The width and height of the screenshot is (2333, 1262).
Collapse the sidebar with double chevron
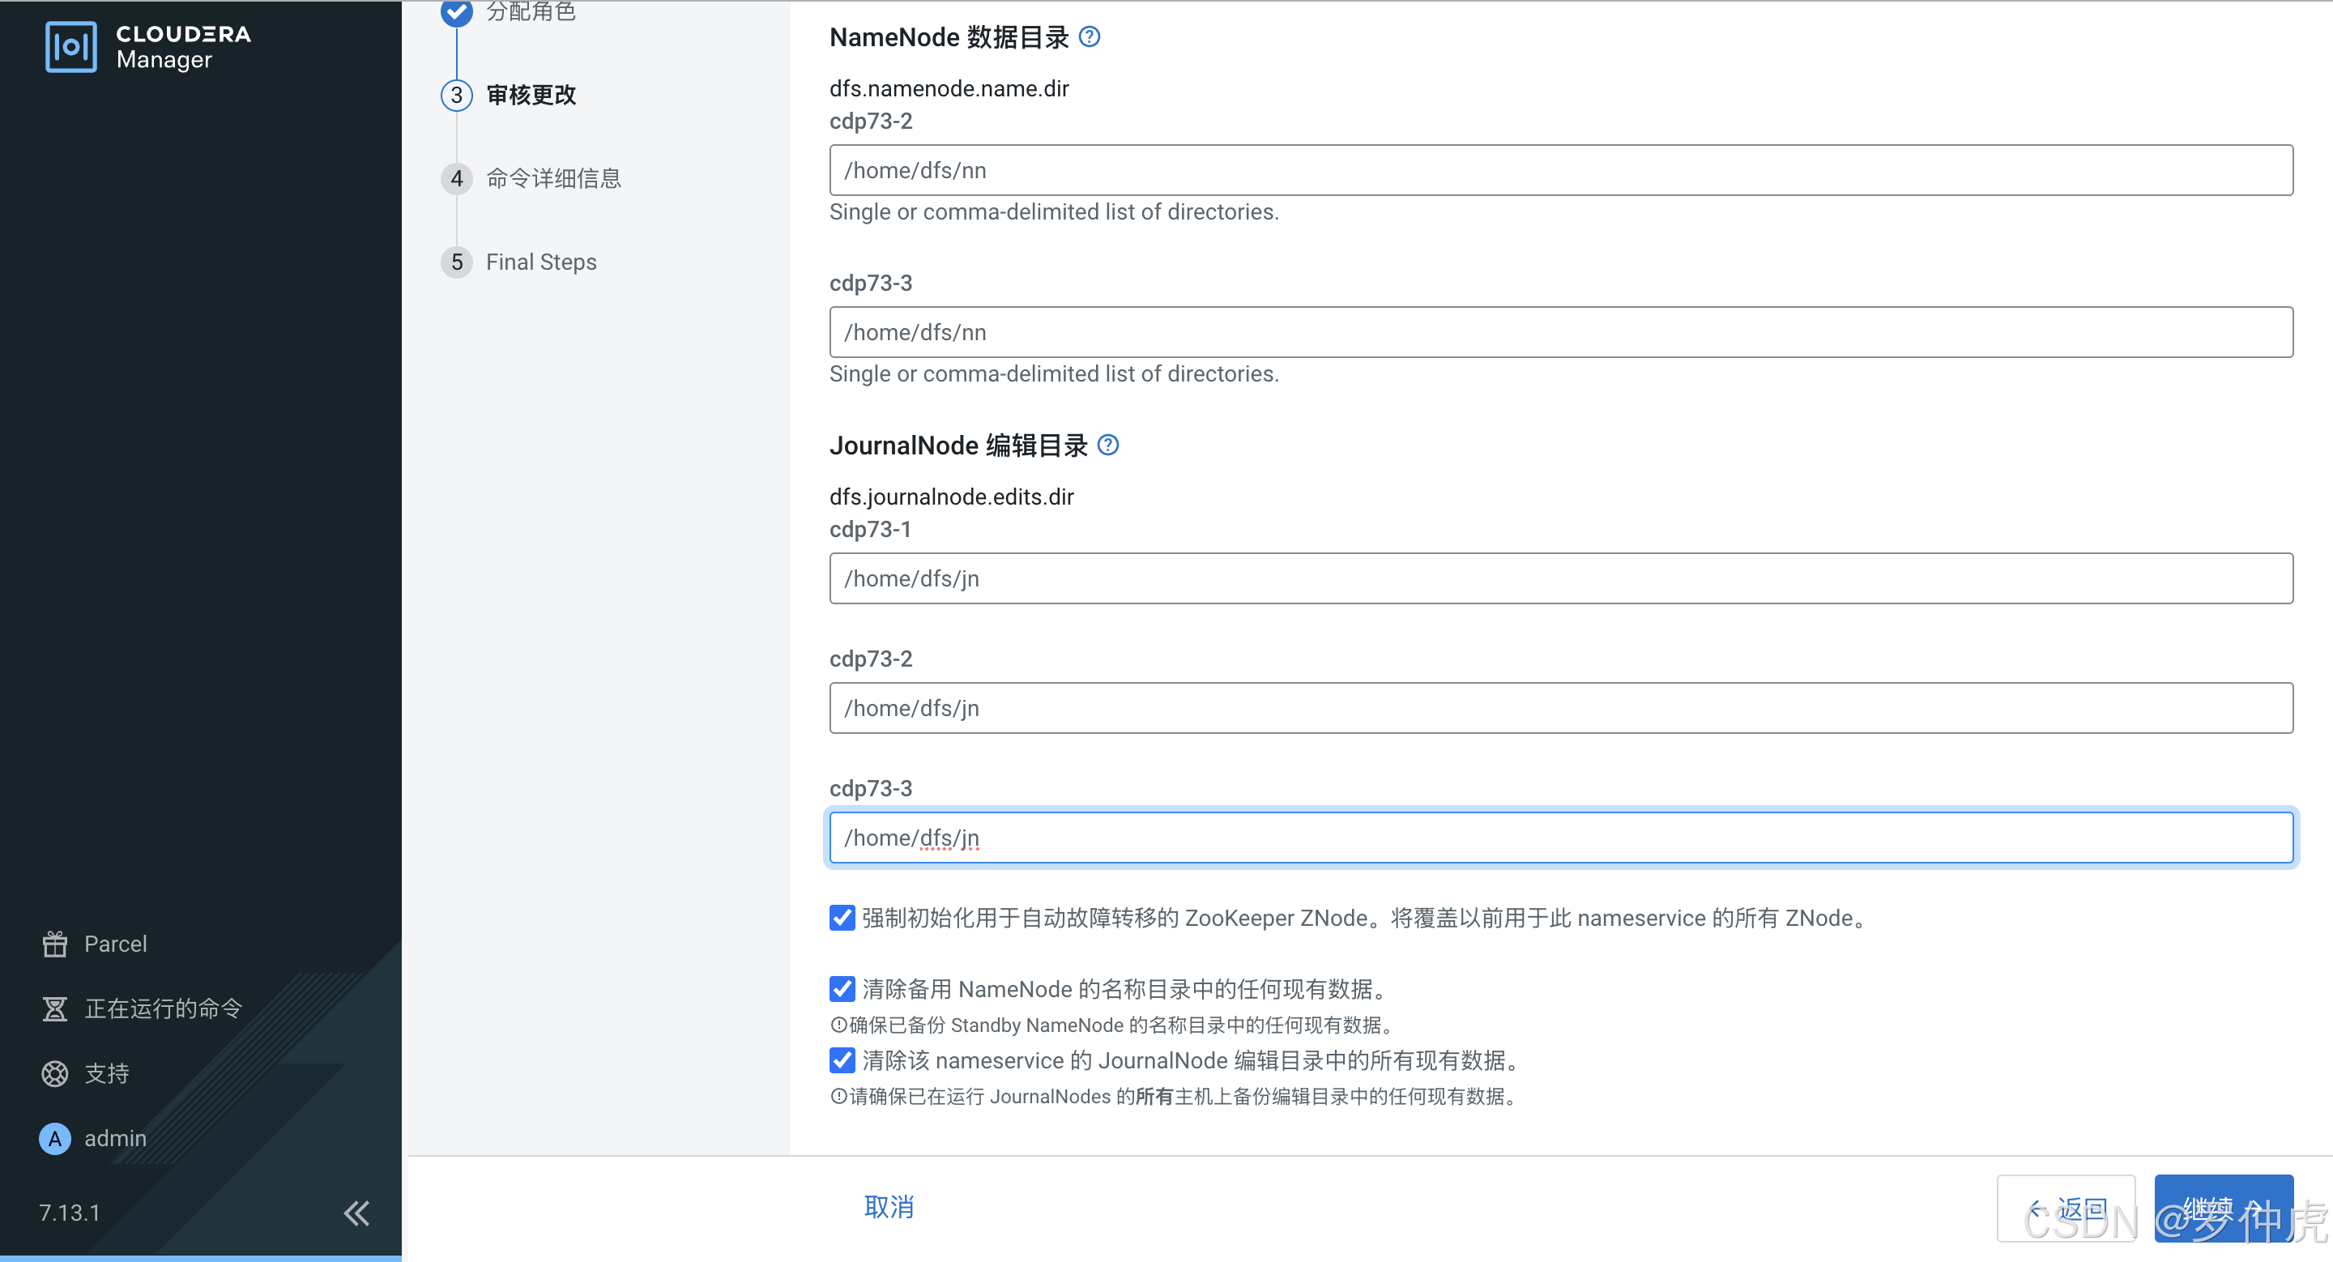point(356,1213)
